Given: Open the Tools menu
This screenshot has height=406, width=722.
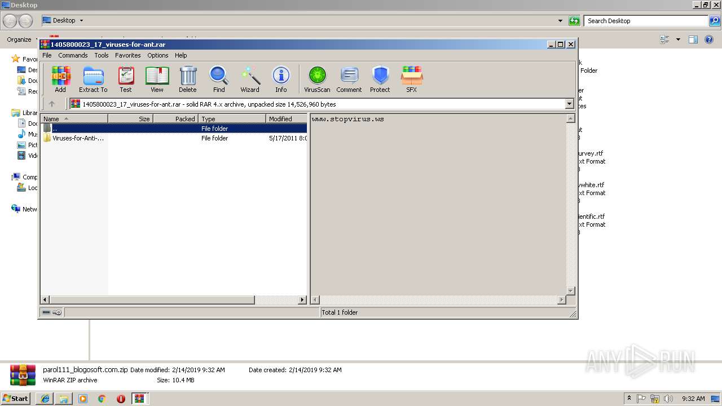Looking at the screenshot, I should pos(102,55).
